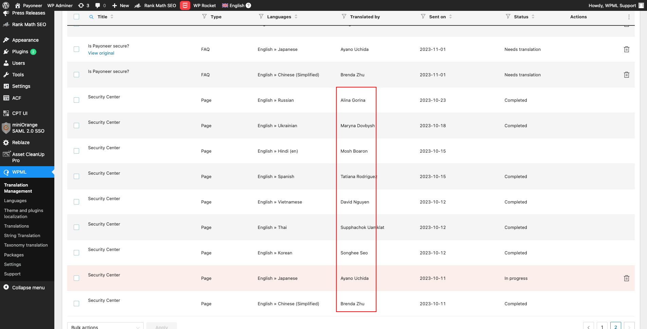Click the Plugins plug icon in sidebar
The image size is (647, 329).
tap(6, 52)
